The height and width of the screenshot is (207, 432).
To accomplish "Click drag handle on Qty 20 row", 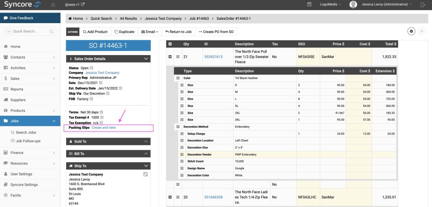I will click(178, 197).
